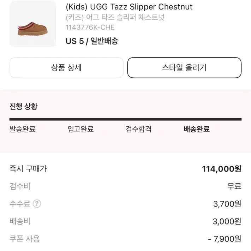This screenshot has height=251, width=251.
Task: Click the 배송비 3,000원 amount
Action: pos(227,221)
